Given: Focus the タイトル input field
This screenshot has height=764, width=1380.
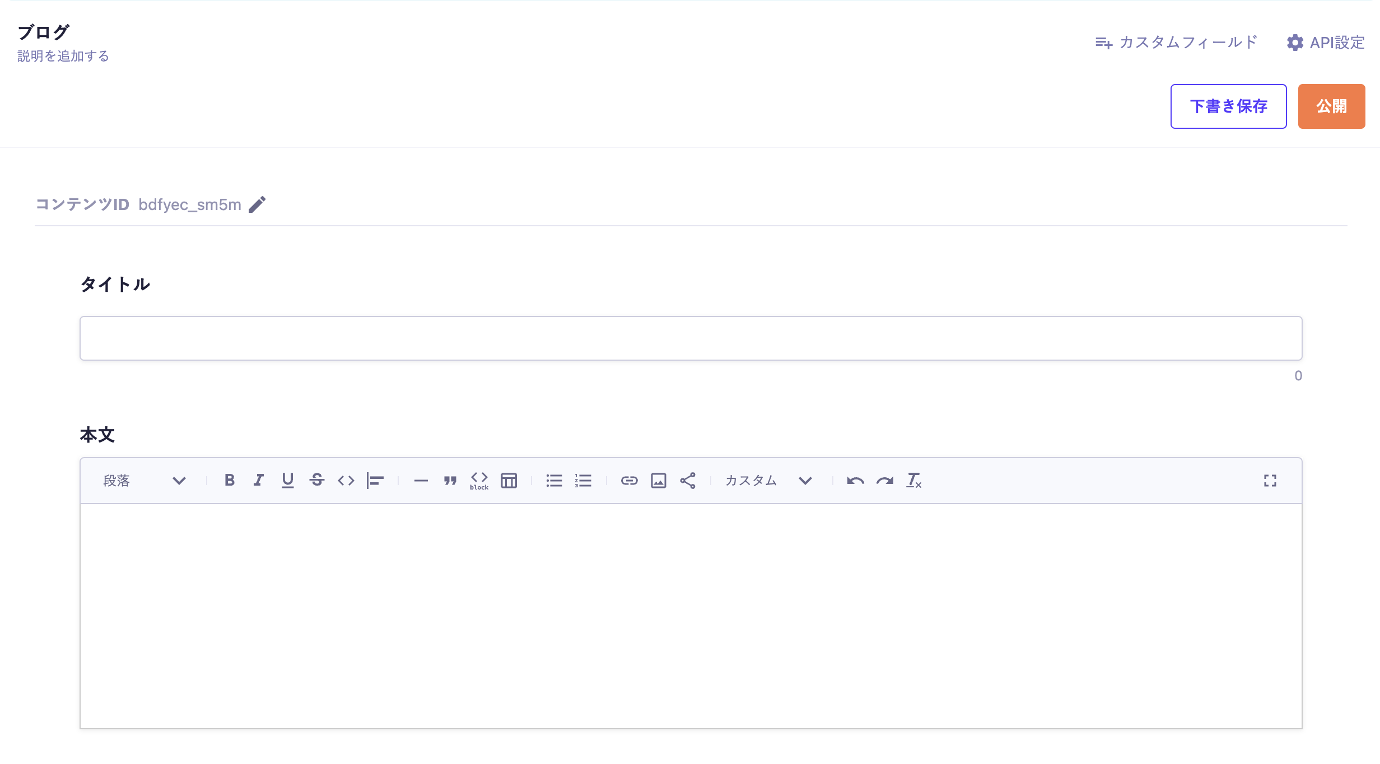Looking at the screenshot, I should click(x=690, y=338).
